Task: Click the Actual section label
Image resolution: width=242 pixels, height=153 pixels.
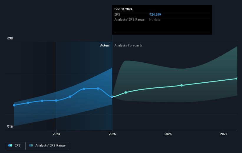Action: point(105,45)
